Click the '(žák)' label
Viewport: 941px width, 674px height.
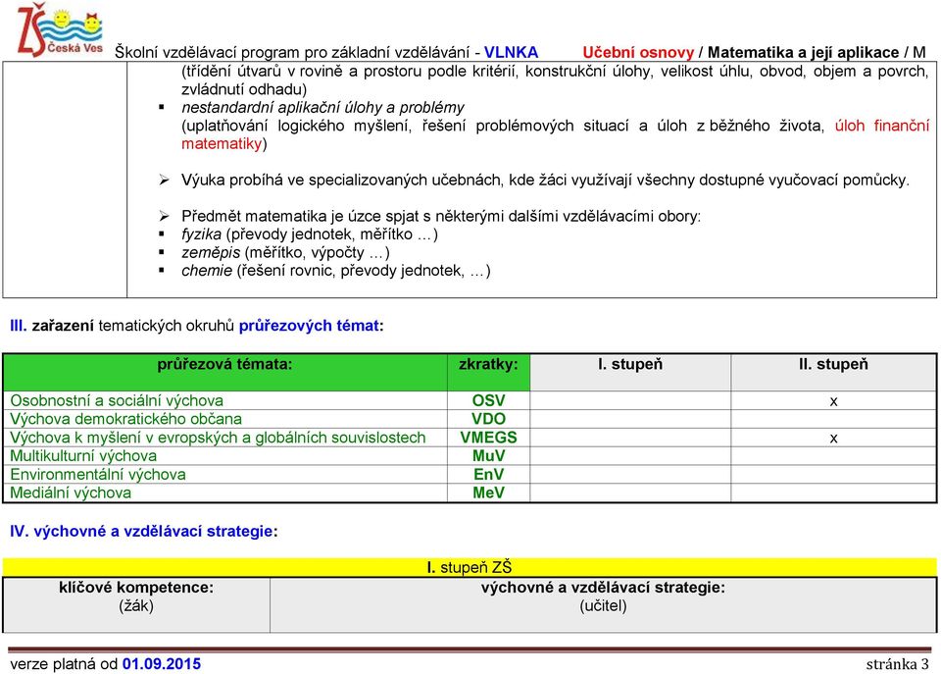[x=136, y=605]
